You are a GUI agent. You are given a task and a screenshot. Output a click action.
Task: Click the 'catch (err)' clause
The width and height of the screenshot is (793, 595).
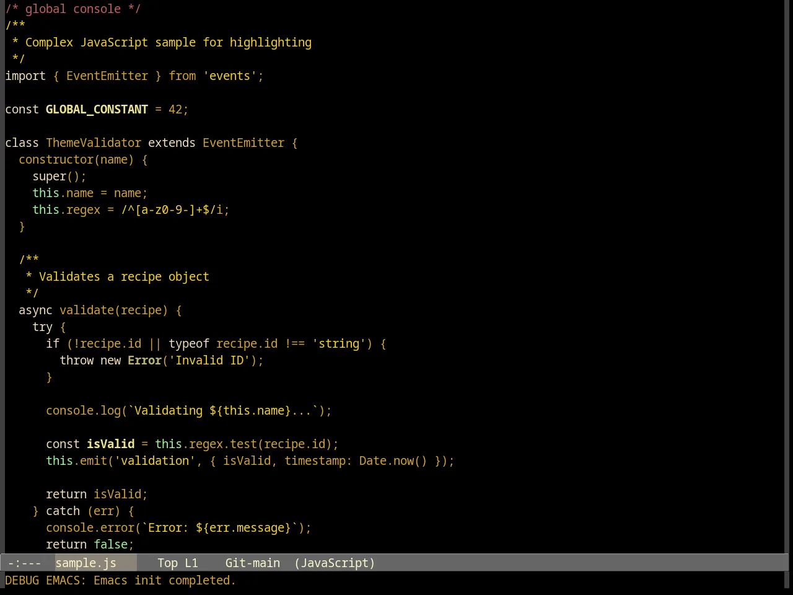[83, 511]
